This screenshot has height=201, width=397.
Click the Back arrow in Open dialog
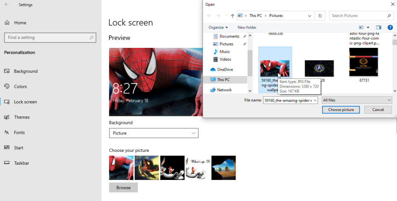click(x=209, y=16)
